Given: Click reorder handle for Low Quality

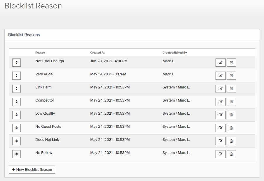Looking at the screenshot, I should [16, 115].
